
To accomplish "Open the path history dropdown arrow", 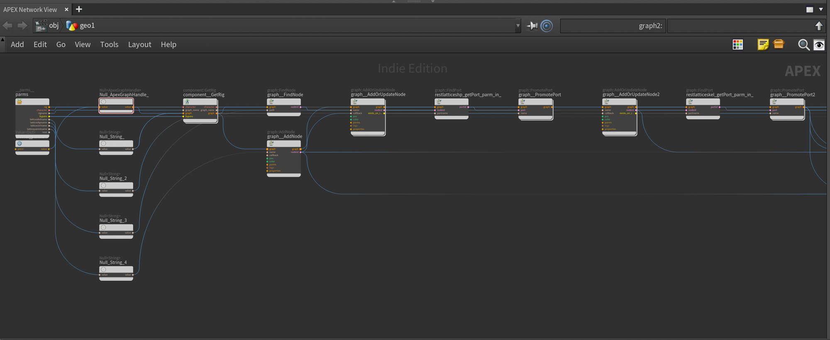I will 518,26.
